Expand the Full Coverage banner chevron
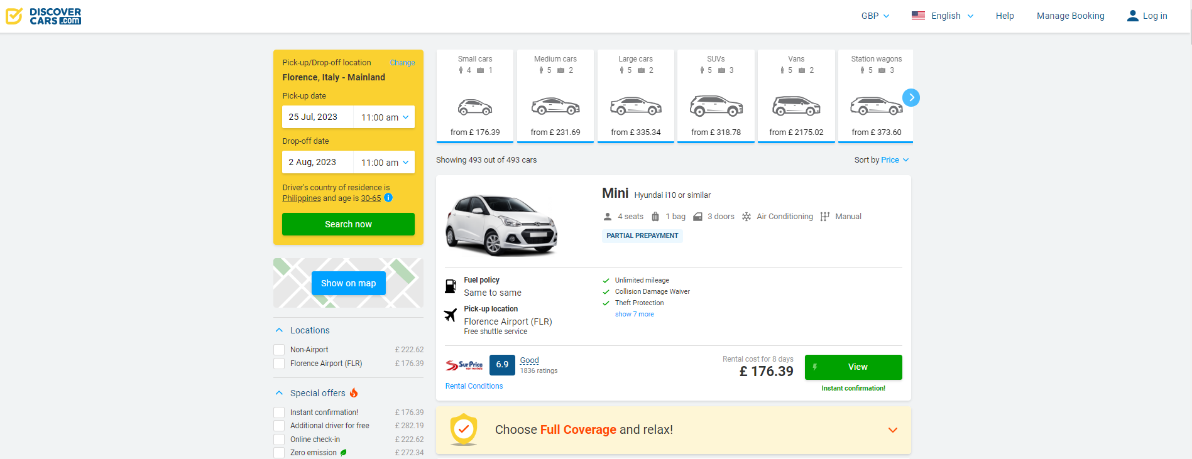Image resolution: width=1192 pixels, height=459 pixels. (892, 430)
